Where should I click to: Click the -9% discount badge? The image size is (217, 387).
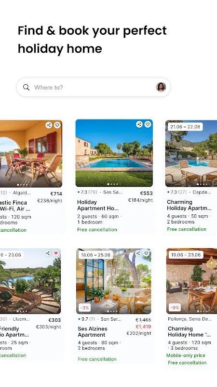(175, 308)
